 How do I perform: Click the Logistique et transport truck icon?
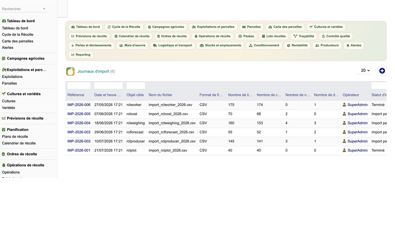pos(155,45)
